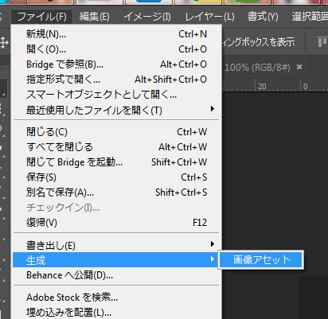Click the align icon in options bar

(322, 42)
